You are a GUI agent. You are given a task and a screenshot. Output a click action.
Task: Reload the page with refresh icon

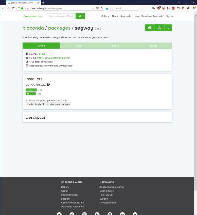13,8
